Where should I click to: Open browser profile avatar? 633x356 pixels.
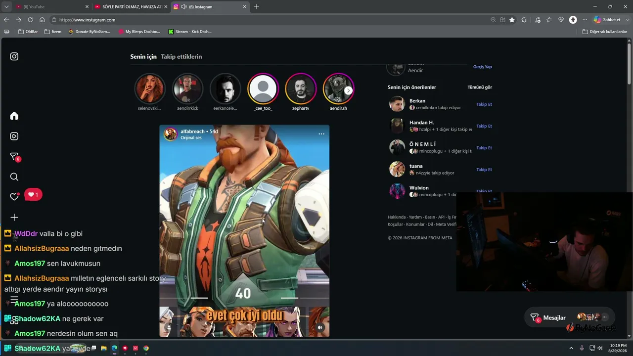tap(573, 20)
